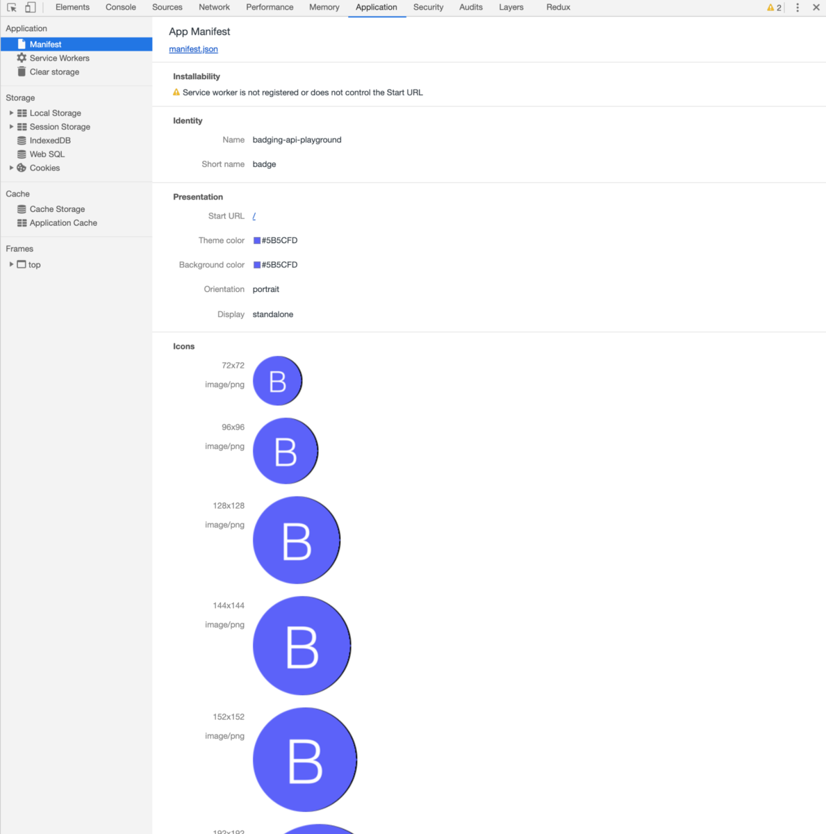Image resolution: width=826 pixels, height=834 pixels.
Task: Toggle the device toolbar icon
Action: (x=30, y=8)
